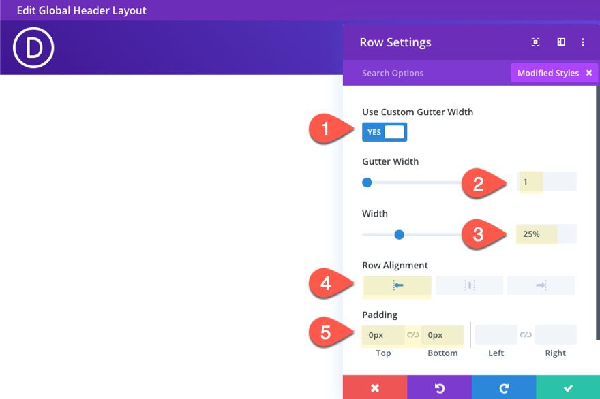This screenshot has height=399, width=600.
Task: Click the red discard changes button
Action: (x=374, y=388)
